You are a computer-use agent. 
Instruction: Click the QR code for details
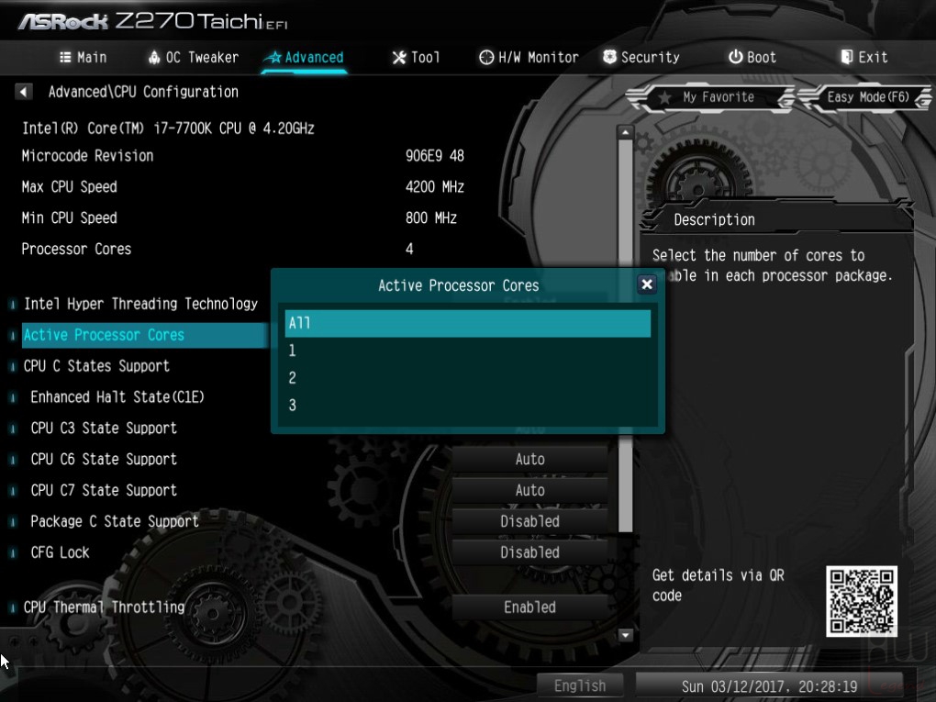(x=862, y=601)
